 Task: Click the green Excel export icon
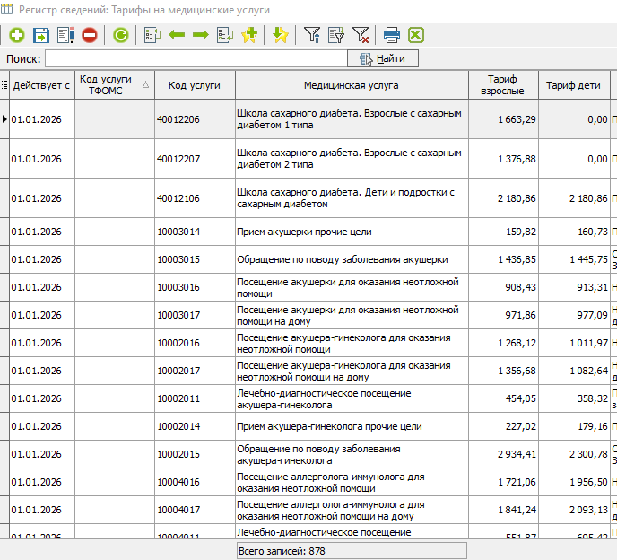pyautogui.click(x=415, y=35)
